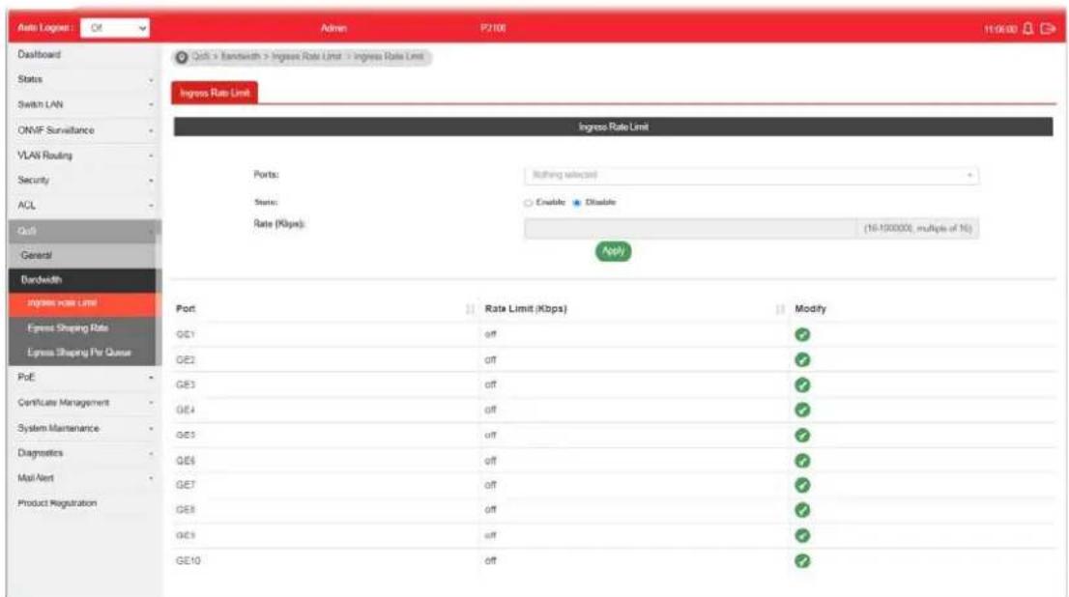Sort table by Port column icon

(470, 309)
